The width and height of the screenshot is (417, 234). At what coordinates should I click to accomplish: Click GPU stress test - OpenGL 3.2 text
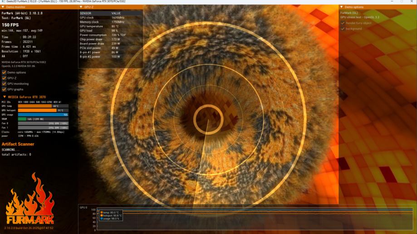(360, 17)
